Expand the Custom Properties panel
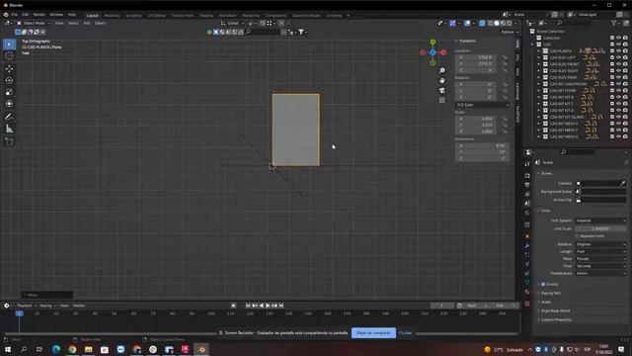 pyautogui.click(x=556, y=319)
